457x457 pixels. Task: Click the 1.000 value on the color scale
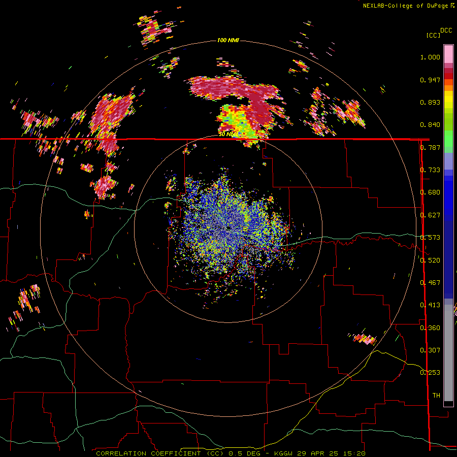tap(430, 57)
